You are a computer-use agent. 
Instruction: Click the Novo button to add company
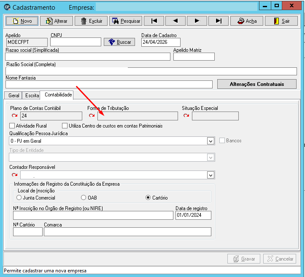click(22, 21)
